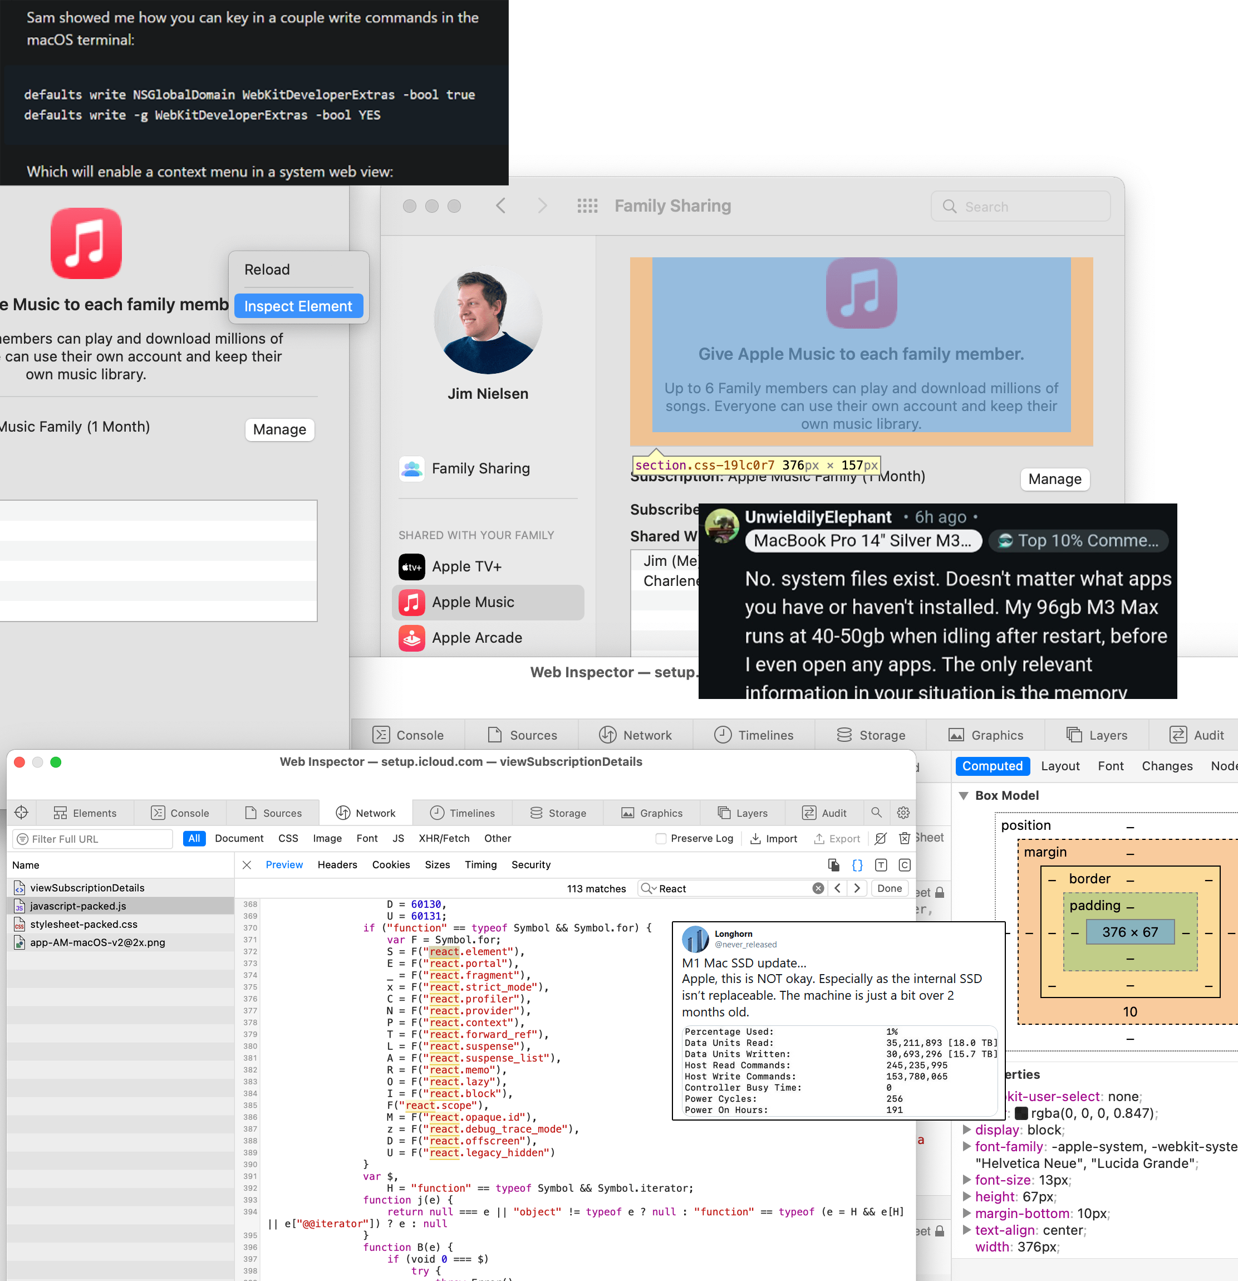Expand the height computed property
1238x1281 pixels.
point(967,1197)
